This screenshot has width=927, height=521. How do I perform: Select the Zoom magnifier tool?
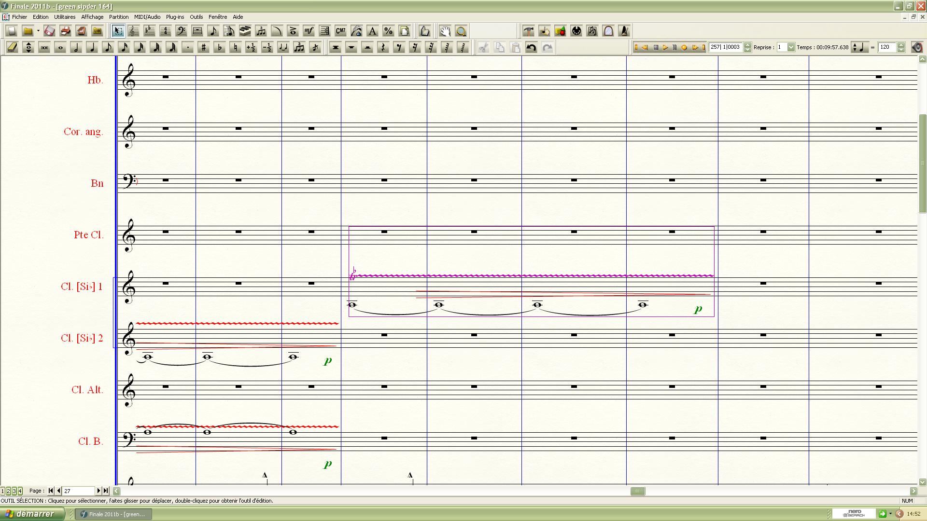461,31
